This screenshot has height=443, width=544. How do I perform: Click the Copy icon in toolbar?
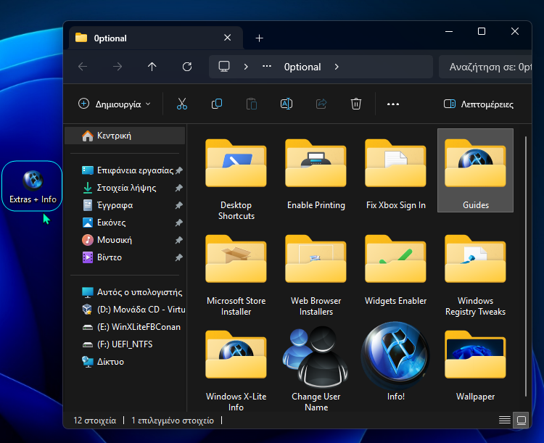[x=217, y=104]
